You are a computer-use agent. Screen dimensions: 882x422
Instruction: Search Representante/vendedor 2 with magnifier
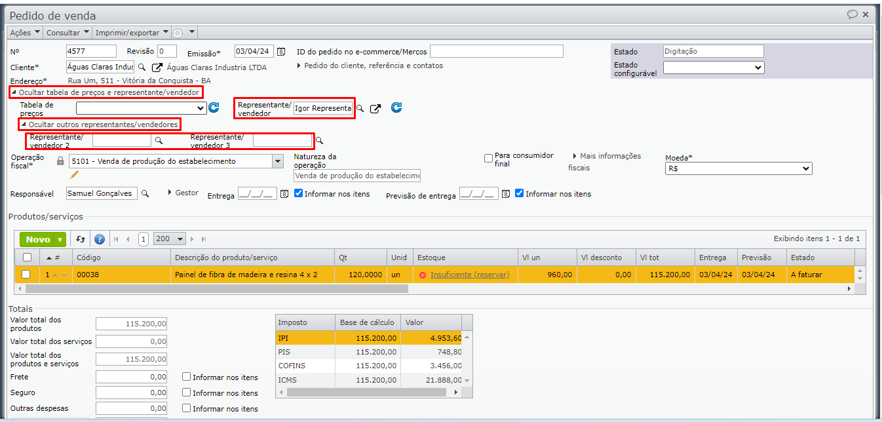pyautogui.click(x=159, y=140)
